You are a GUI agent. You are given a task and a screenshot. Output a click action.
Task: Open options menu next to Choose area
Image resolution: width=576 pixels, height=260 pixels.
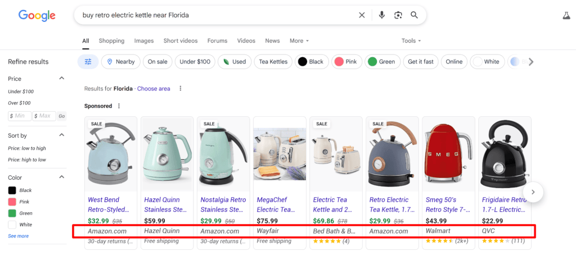pyautogui.click(x=180, y=88)
